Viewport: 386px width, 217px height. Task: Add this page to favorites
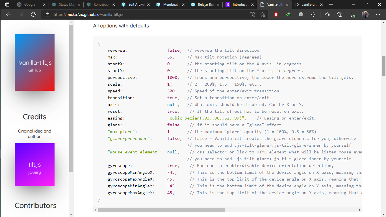(263, 14)
